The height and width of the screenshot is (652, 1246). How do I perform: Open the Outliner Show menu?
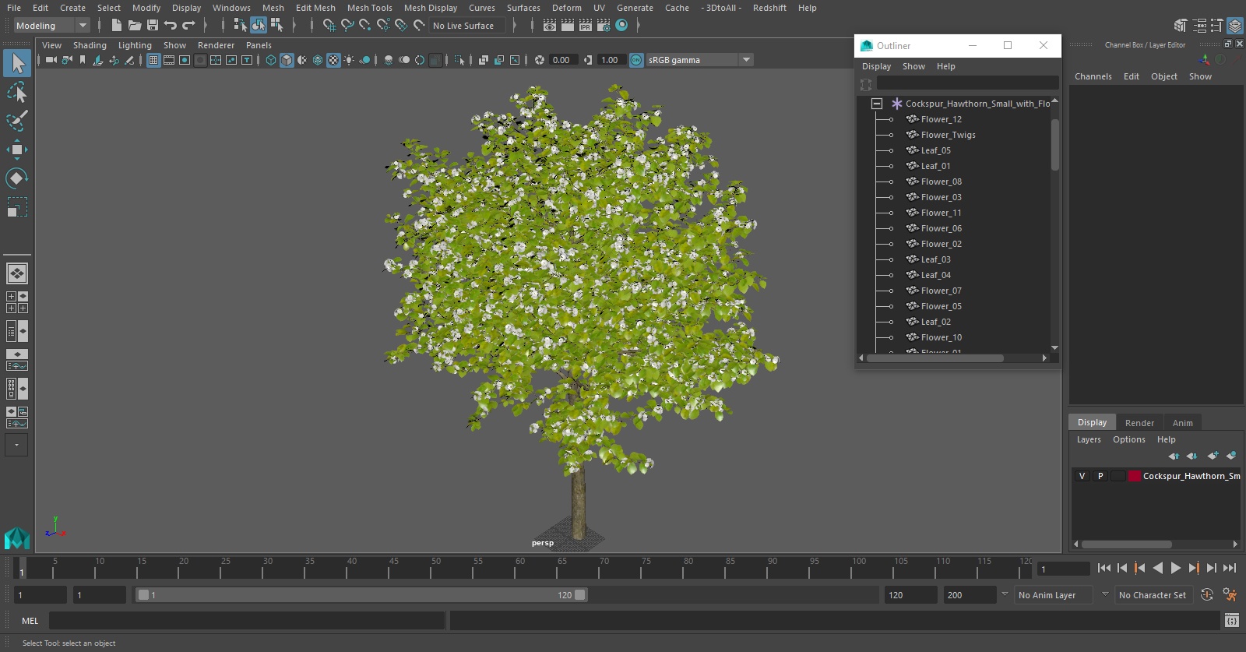pyautogui.click(x=913, y=66)
